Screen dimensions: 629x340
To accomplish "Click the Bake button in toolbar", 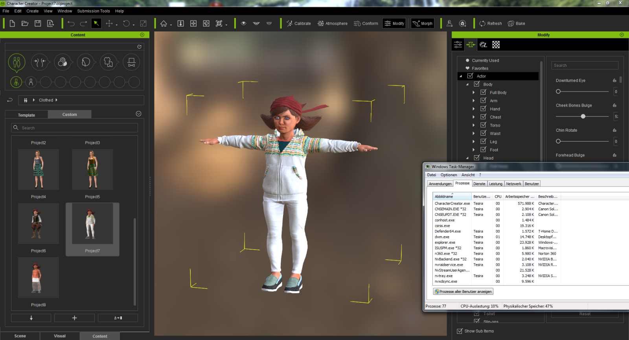I will click(x=516, y=24).
